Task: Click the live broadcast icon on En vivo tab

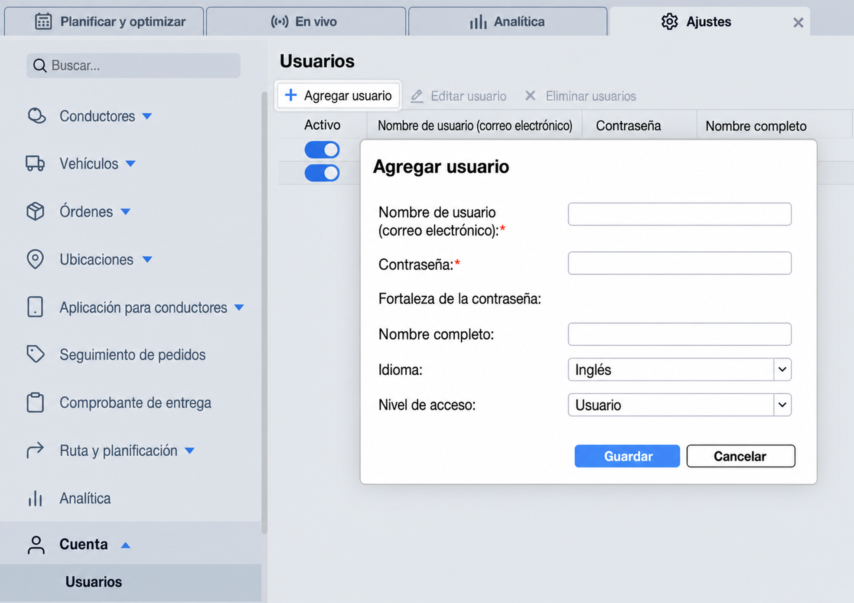Action: coord(280,21)
